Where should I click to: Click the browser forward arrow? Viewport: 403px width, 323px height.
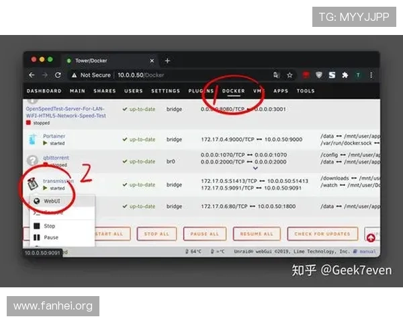(x=45, y=75)
